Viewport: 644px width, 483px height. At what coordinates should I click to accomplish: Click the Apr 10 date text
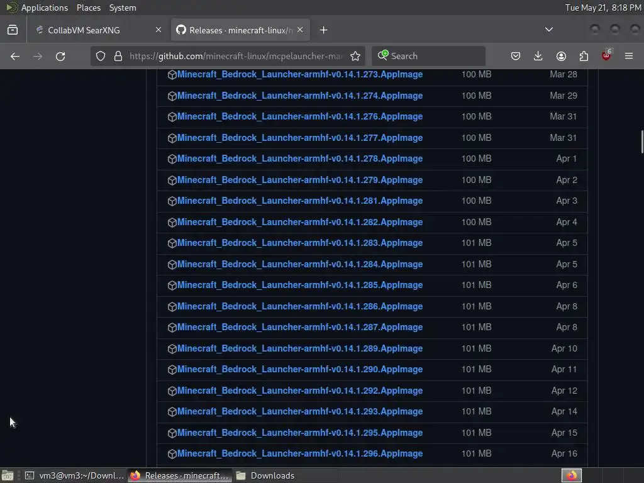pos(564,348)
